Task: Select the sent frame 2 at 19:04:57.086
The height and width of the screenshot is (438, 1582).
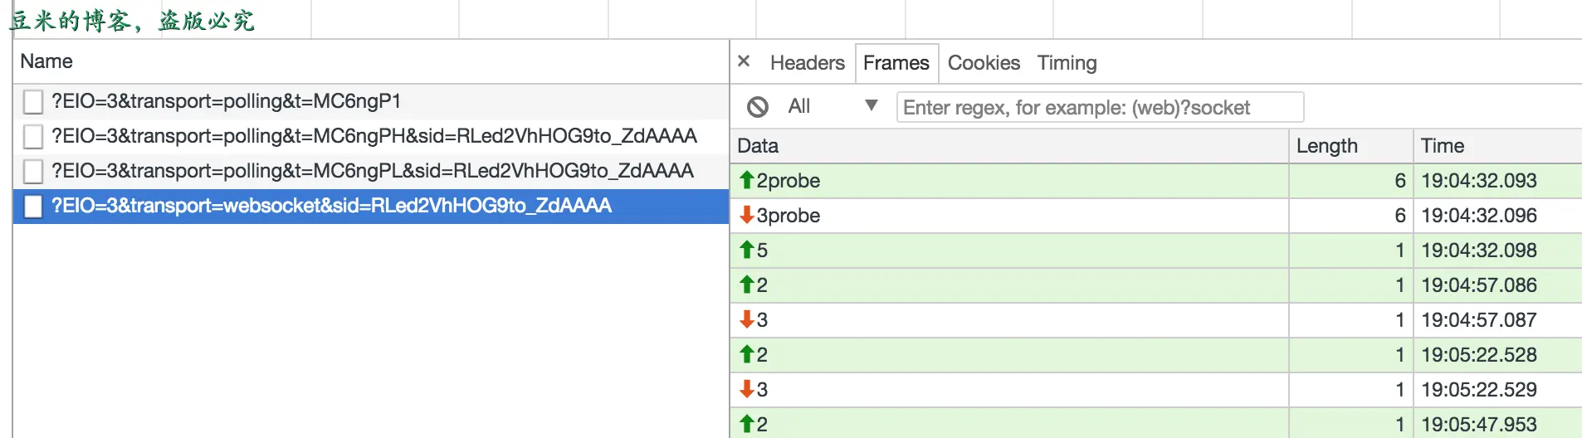Action: coord(1156,285)
